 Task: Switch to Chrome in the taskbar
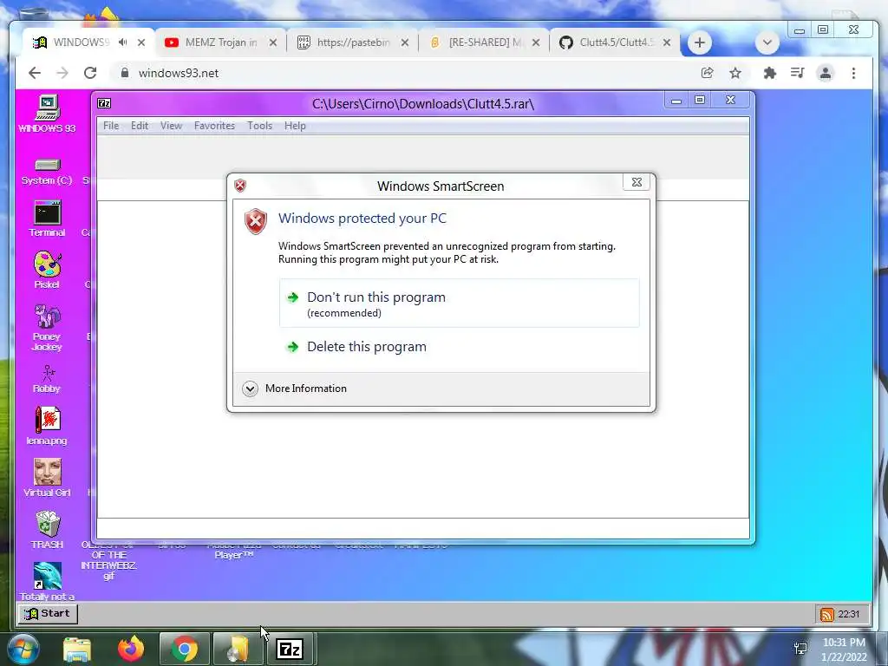(x=184, y=649)
